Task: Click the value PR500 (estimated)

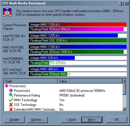Action: coord(72,95)
